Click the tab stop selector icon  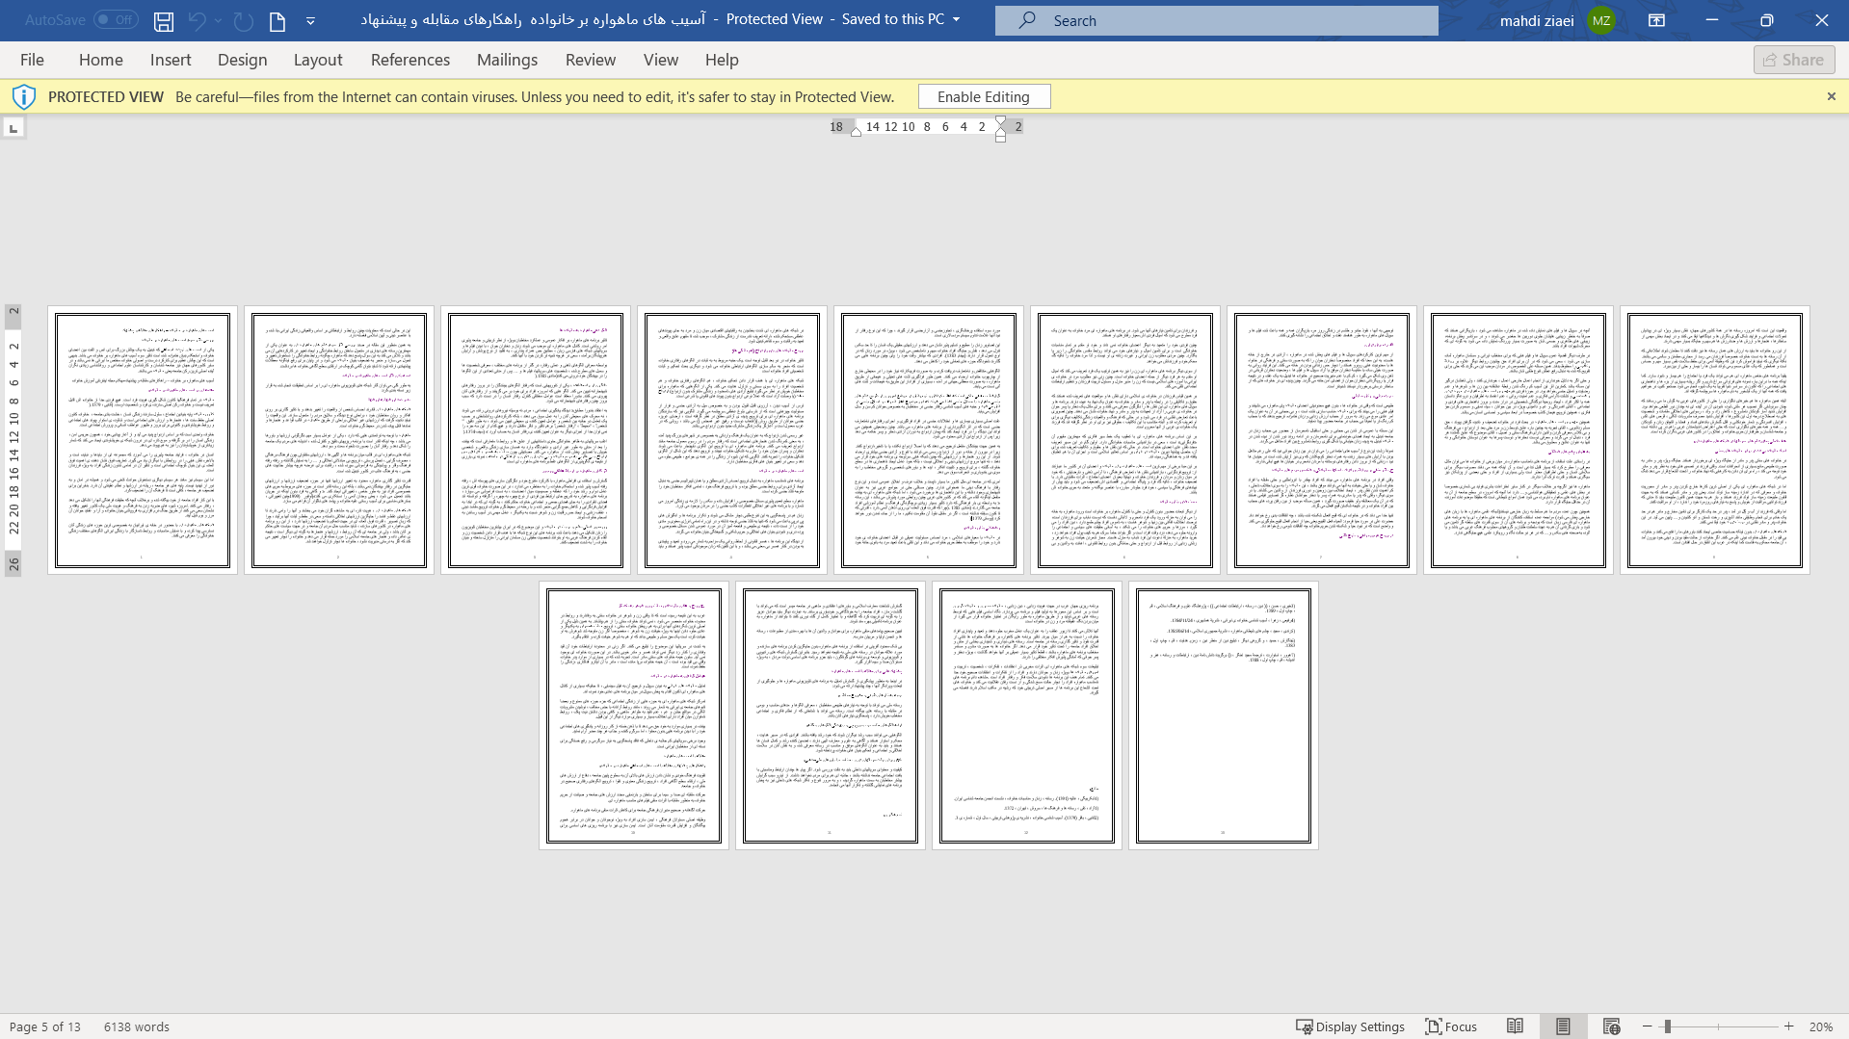click(13, 128)
